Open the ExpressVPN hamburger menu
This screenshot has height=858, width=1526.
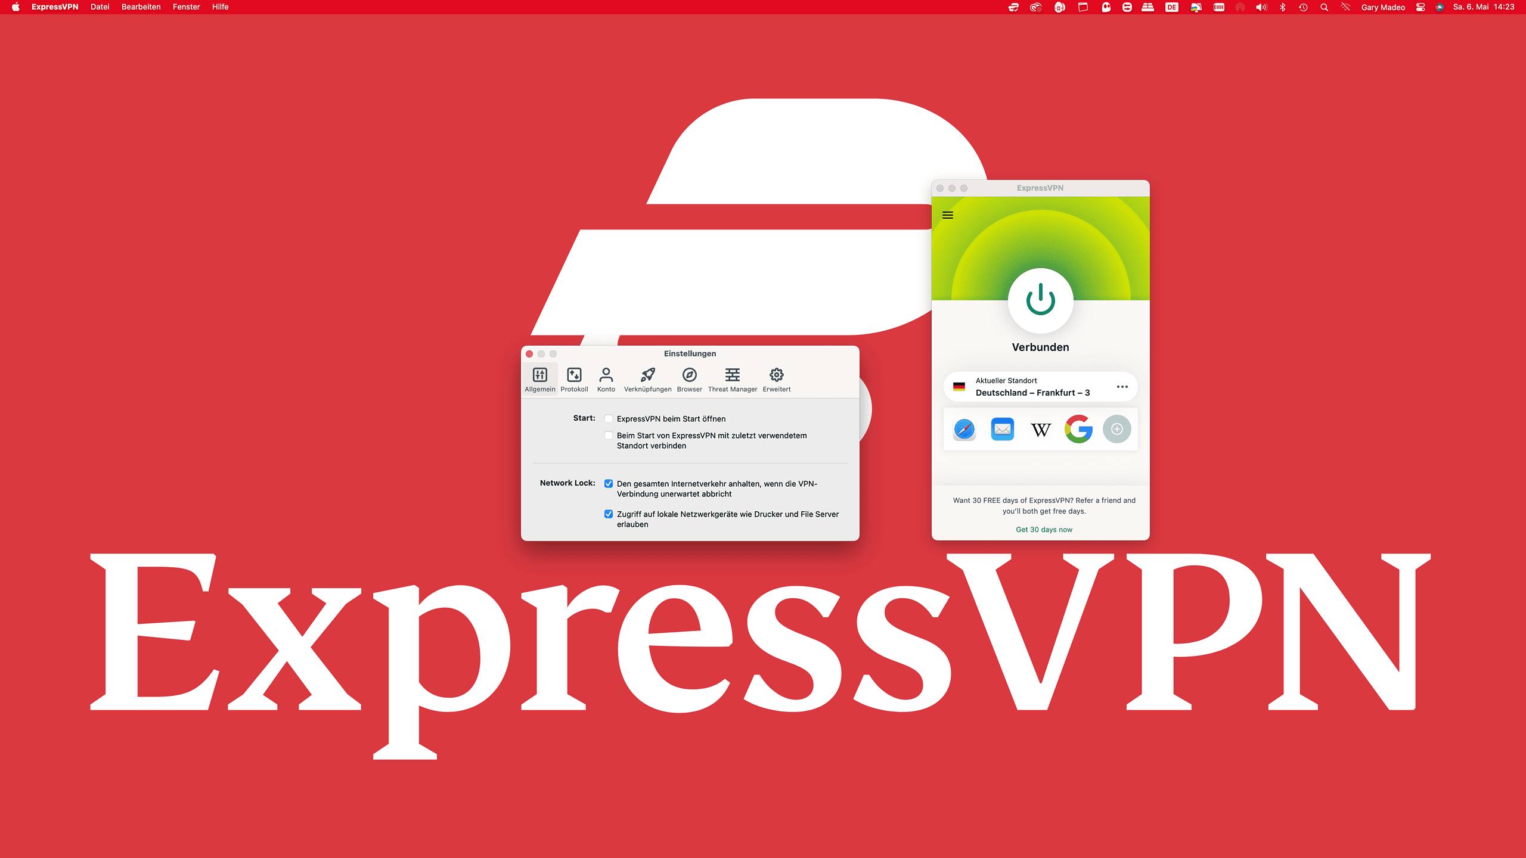pos(947,214)
